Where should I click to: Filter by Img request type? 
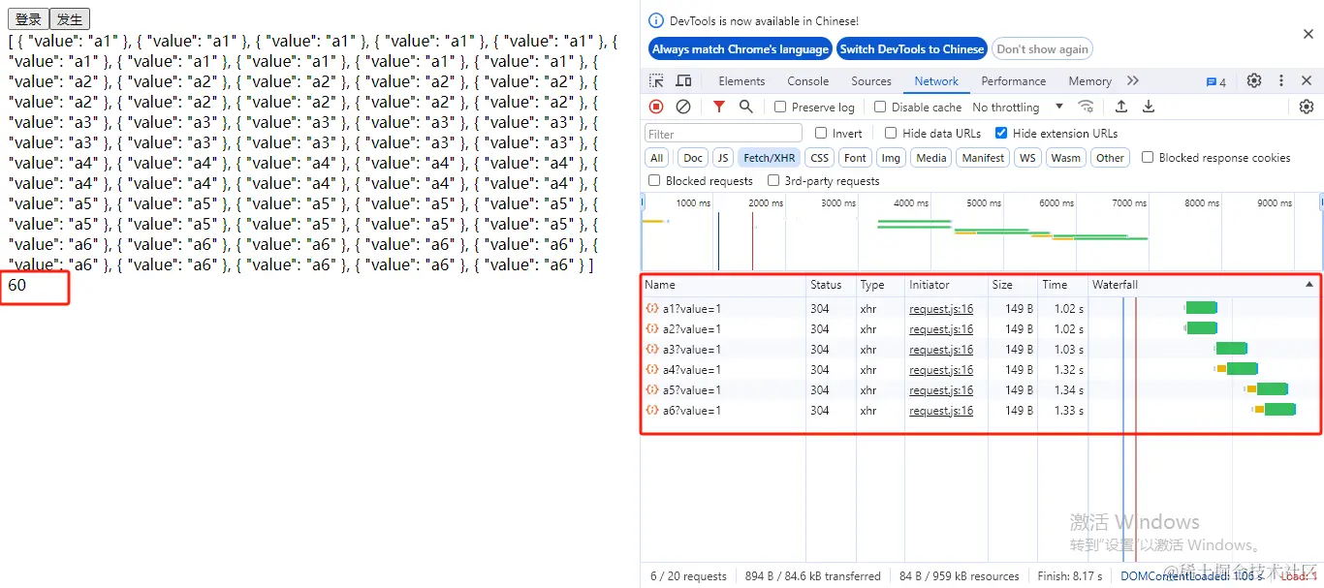[x=891, y=158]
